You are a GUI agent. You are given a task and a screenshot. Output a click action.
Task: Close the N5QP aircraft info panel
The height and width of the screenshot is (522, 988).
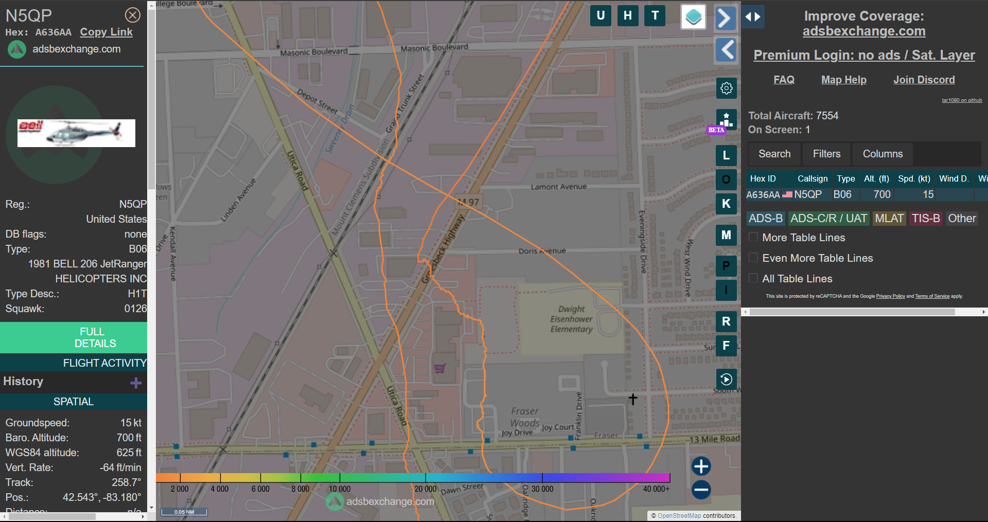point(133,15)
